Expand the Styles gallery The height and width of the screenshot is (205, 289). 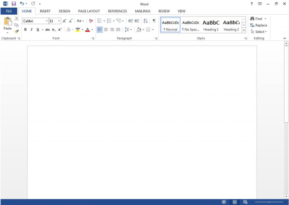[244, 31]
